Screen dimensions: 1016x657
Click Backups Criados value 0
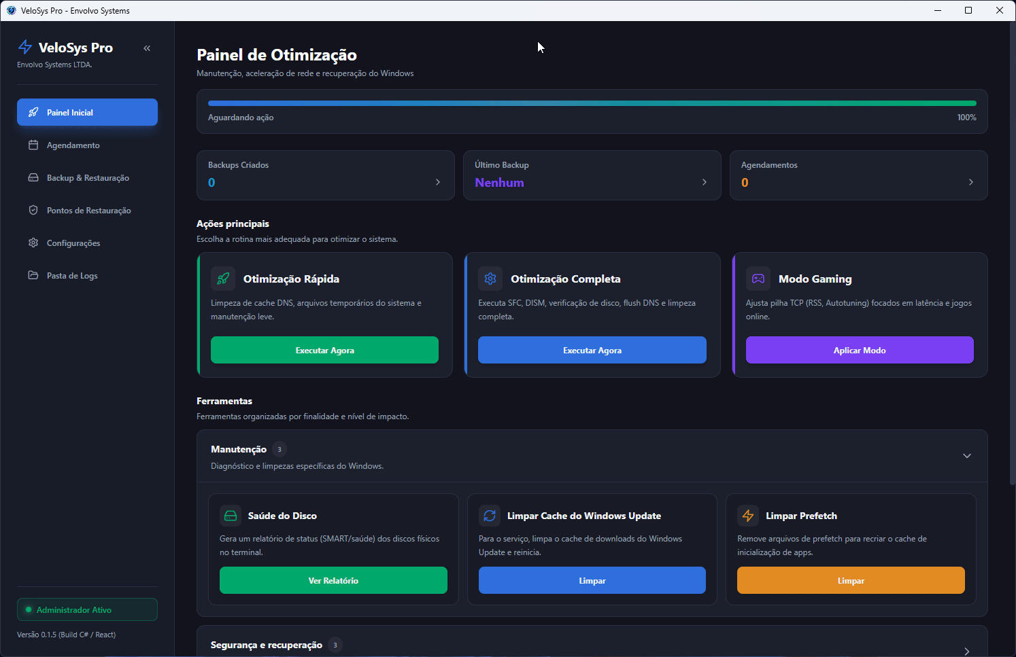pyautogui.click(x=211, y=182)
